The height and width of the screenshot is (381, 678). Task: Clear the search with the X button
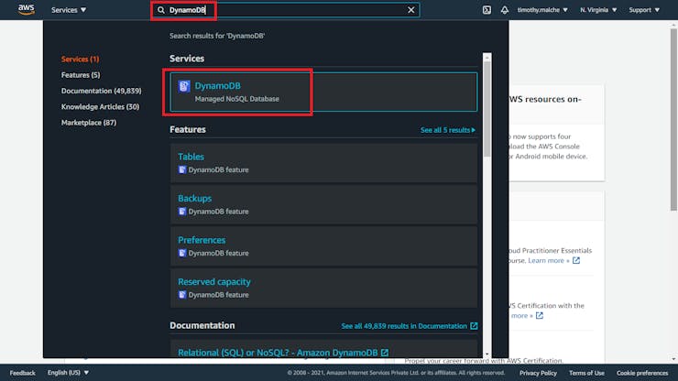pyautogui.click(x=410, y=10)
